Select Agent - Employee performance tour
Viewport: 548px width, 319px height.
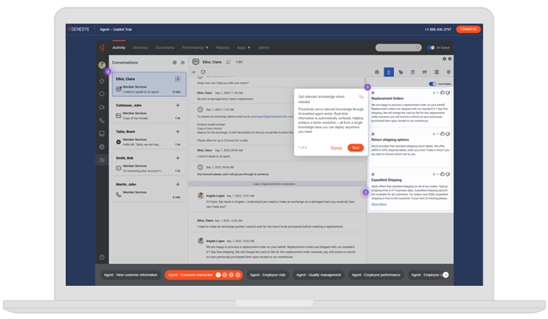[x=376, y=275]
